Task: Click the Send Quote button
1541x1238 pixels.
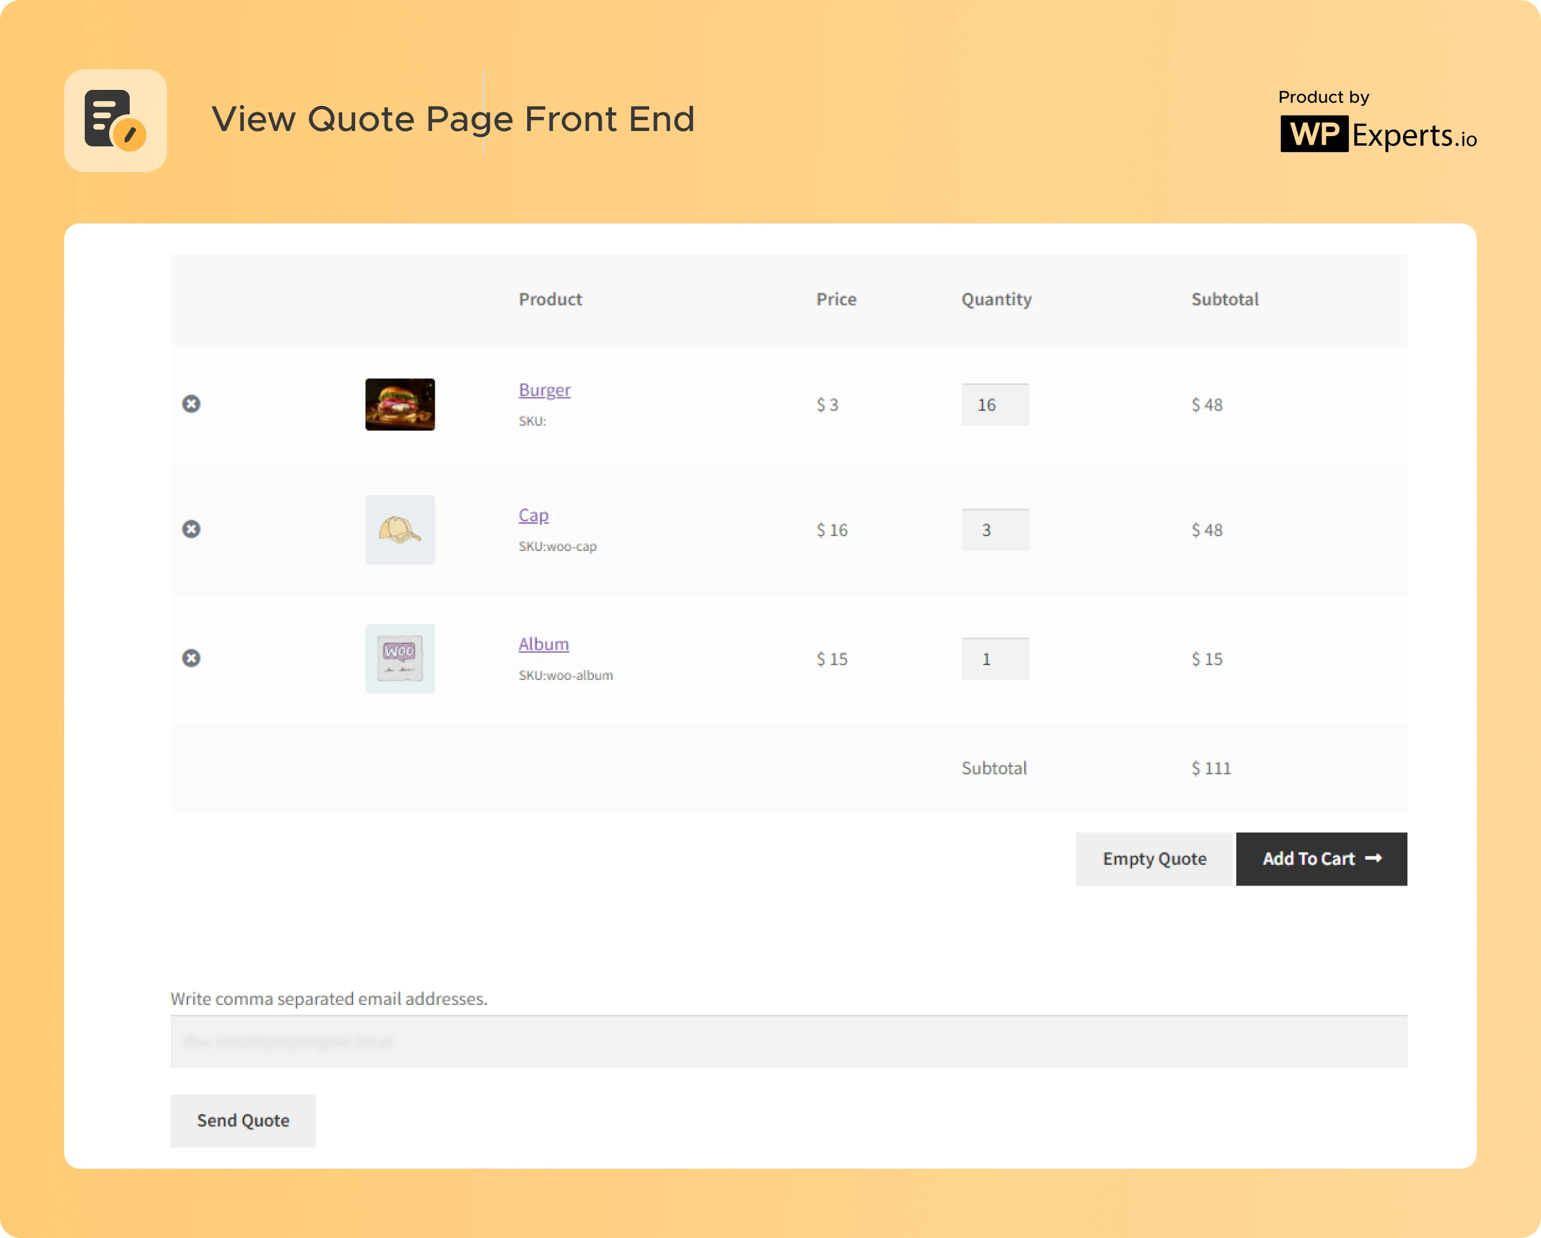Action: click(243, 1120)
